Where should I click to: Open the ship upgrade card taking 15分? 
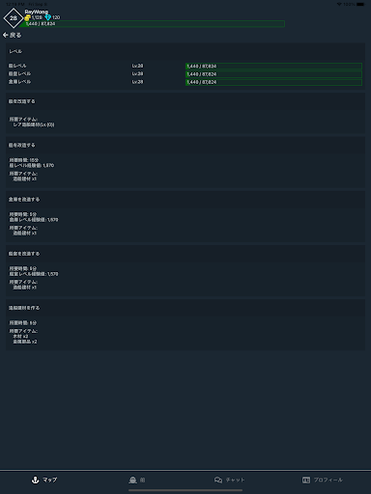pos(185,163)
